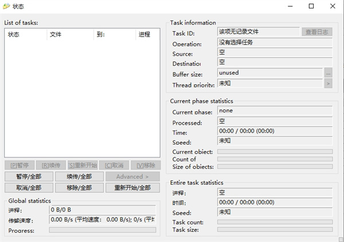This screenshot has width=344, height=242.
Task: Click the Task size progress bar
Action: tap(275, 229)
